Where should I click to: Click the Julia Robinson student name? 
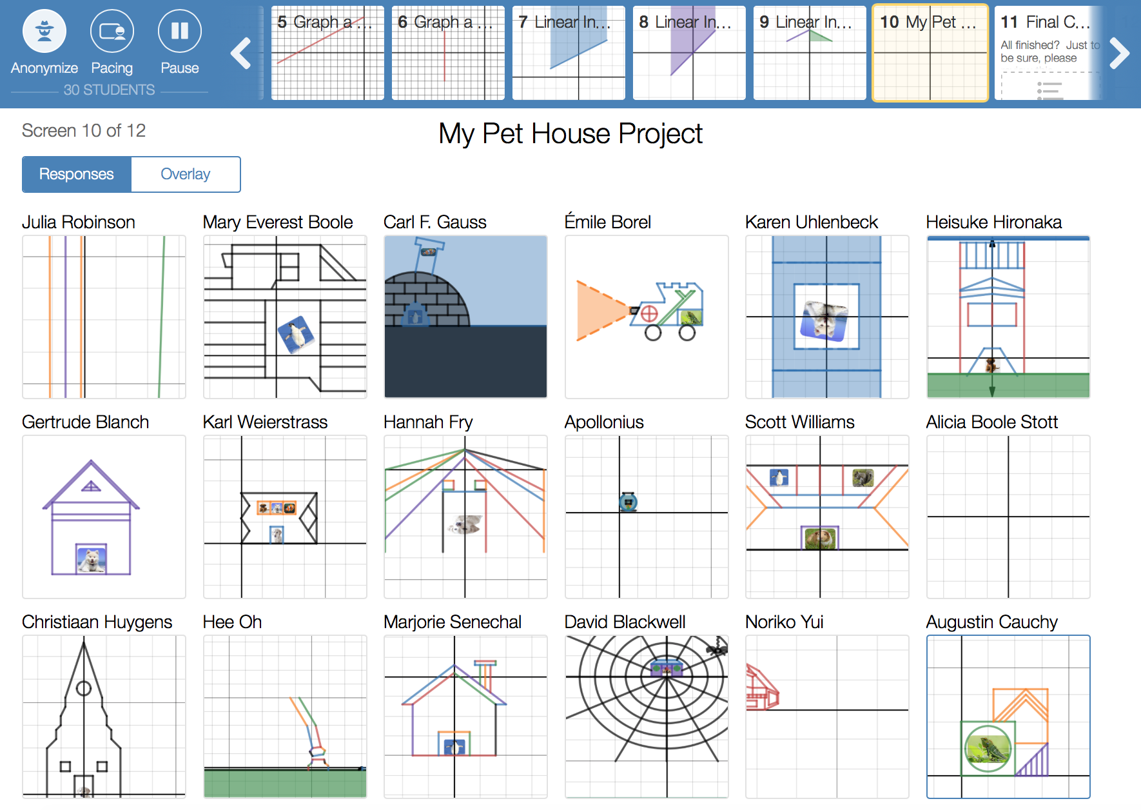(x=79, y=222)
